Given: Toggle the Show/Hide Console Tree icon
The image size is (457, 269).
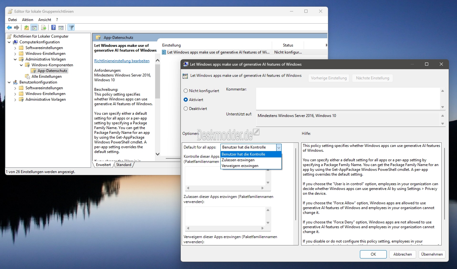Looking at the screenshot, I should coord(34,27).
